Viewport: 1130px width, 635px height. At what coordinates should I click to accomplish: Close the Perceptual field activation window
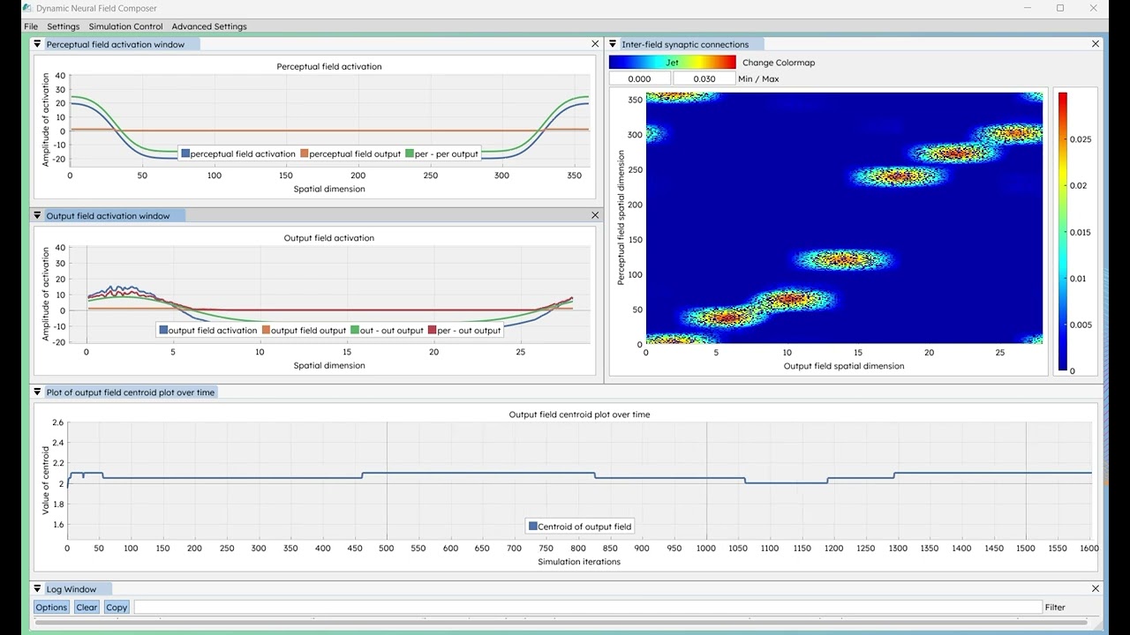click(x=595, y=44)
